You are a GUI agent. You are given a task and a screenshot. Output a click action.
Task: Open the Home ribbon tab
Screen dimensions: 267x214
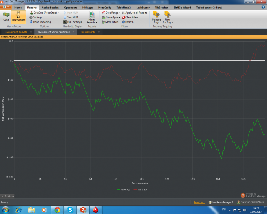pos(18,8)
